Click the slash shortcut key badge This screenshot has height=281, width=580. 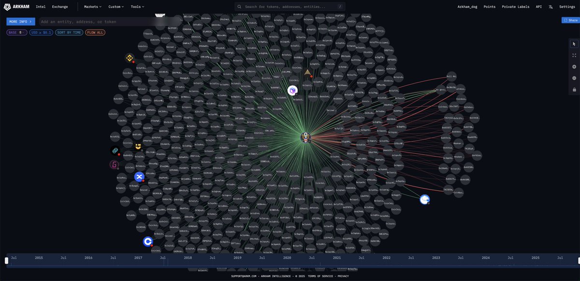coord(340,7)
